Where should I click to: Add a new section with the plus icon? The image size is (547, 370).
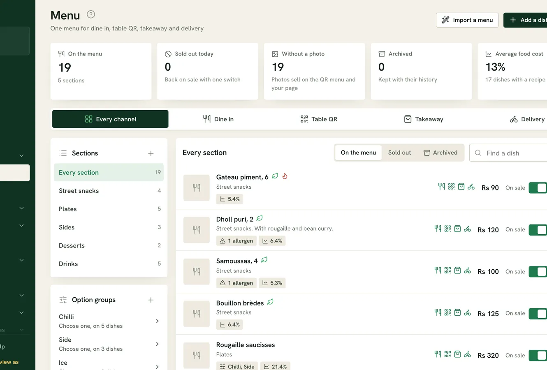[151, 153]
